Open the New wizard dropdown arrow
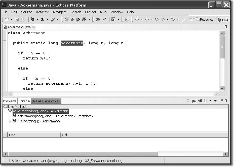 [12, 19]
